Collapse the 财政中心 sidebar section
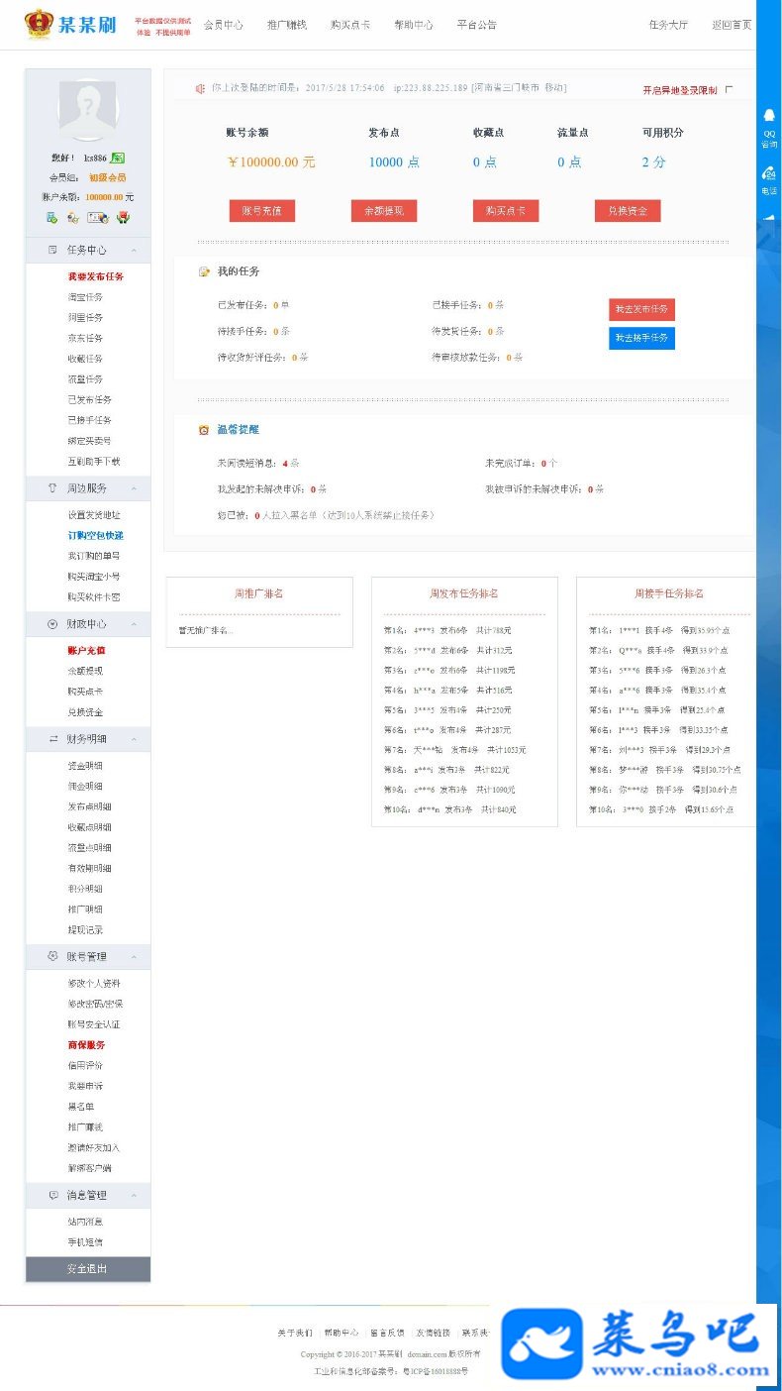This screenshot has height=1391, width=782. 88,624
